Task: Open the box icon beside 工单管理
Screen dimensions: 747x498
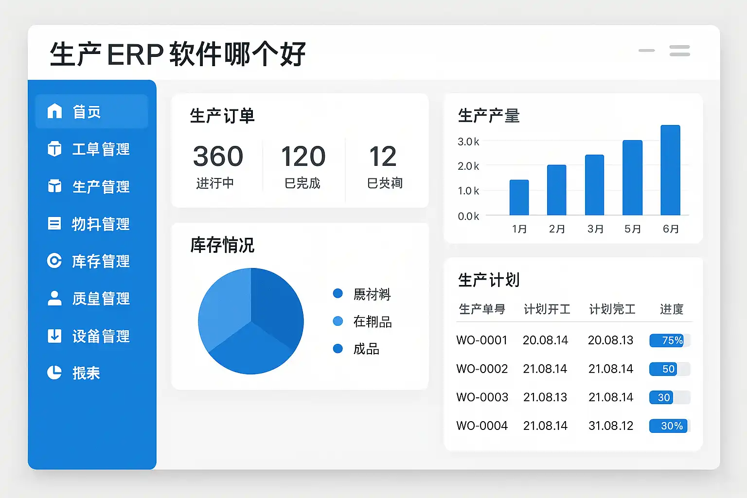Action: tap(54, 149)
